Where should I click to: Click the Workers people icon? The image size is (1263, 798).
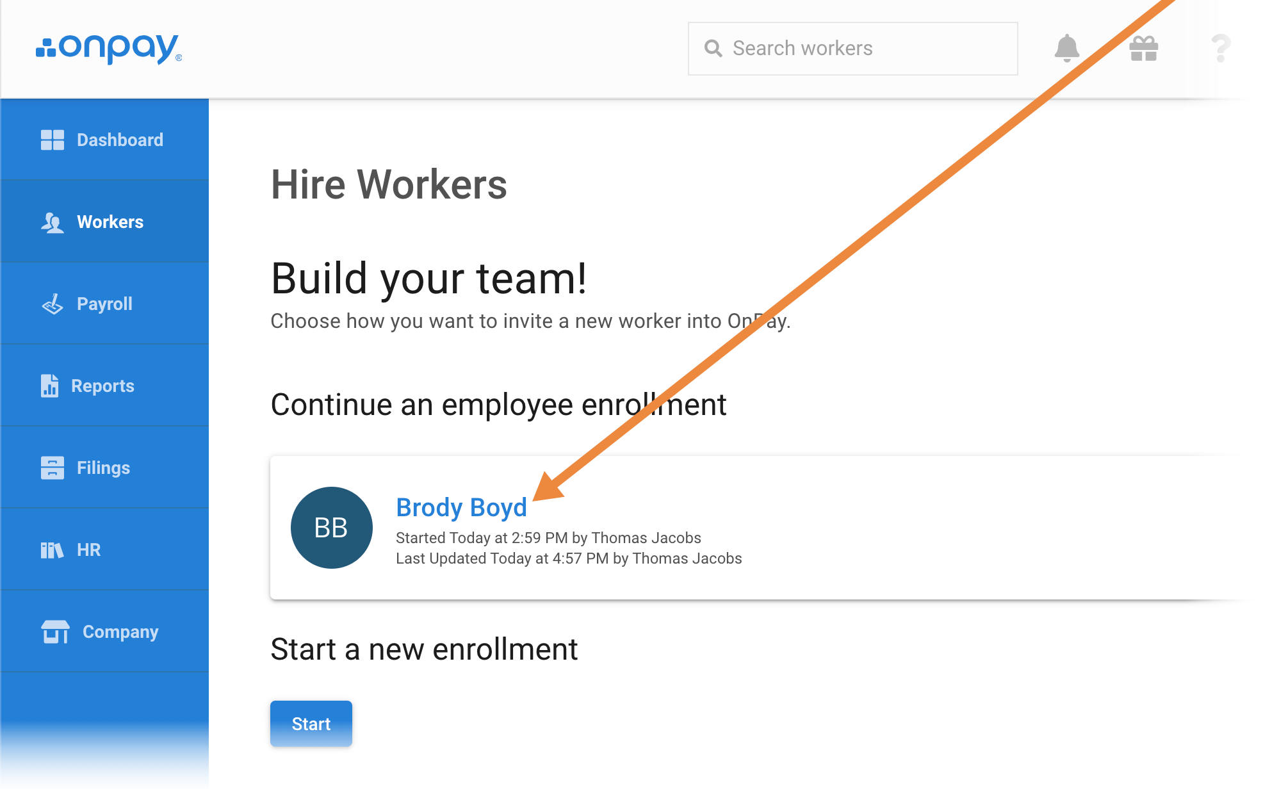coord(53,222)
